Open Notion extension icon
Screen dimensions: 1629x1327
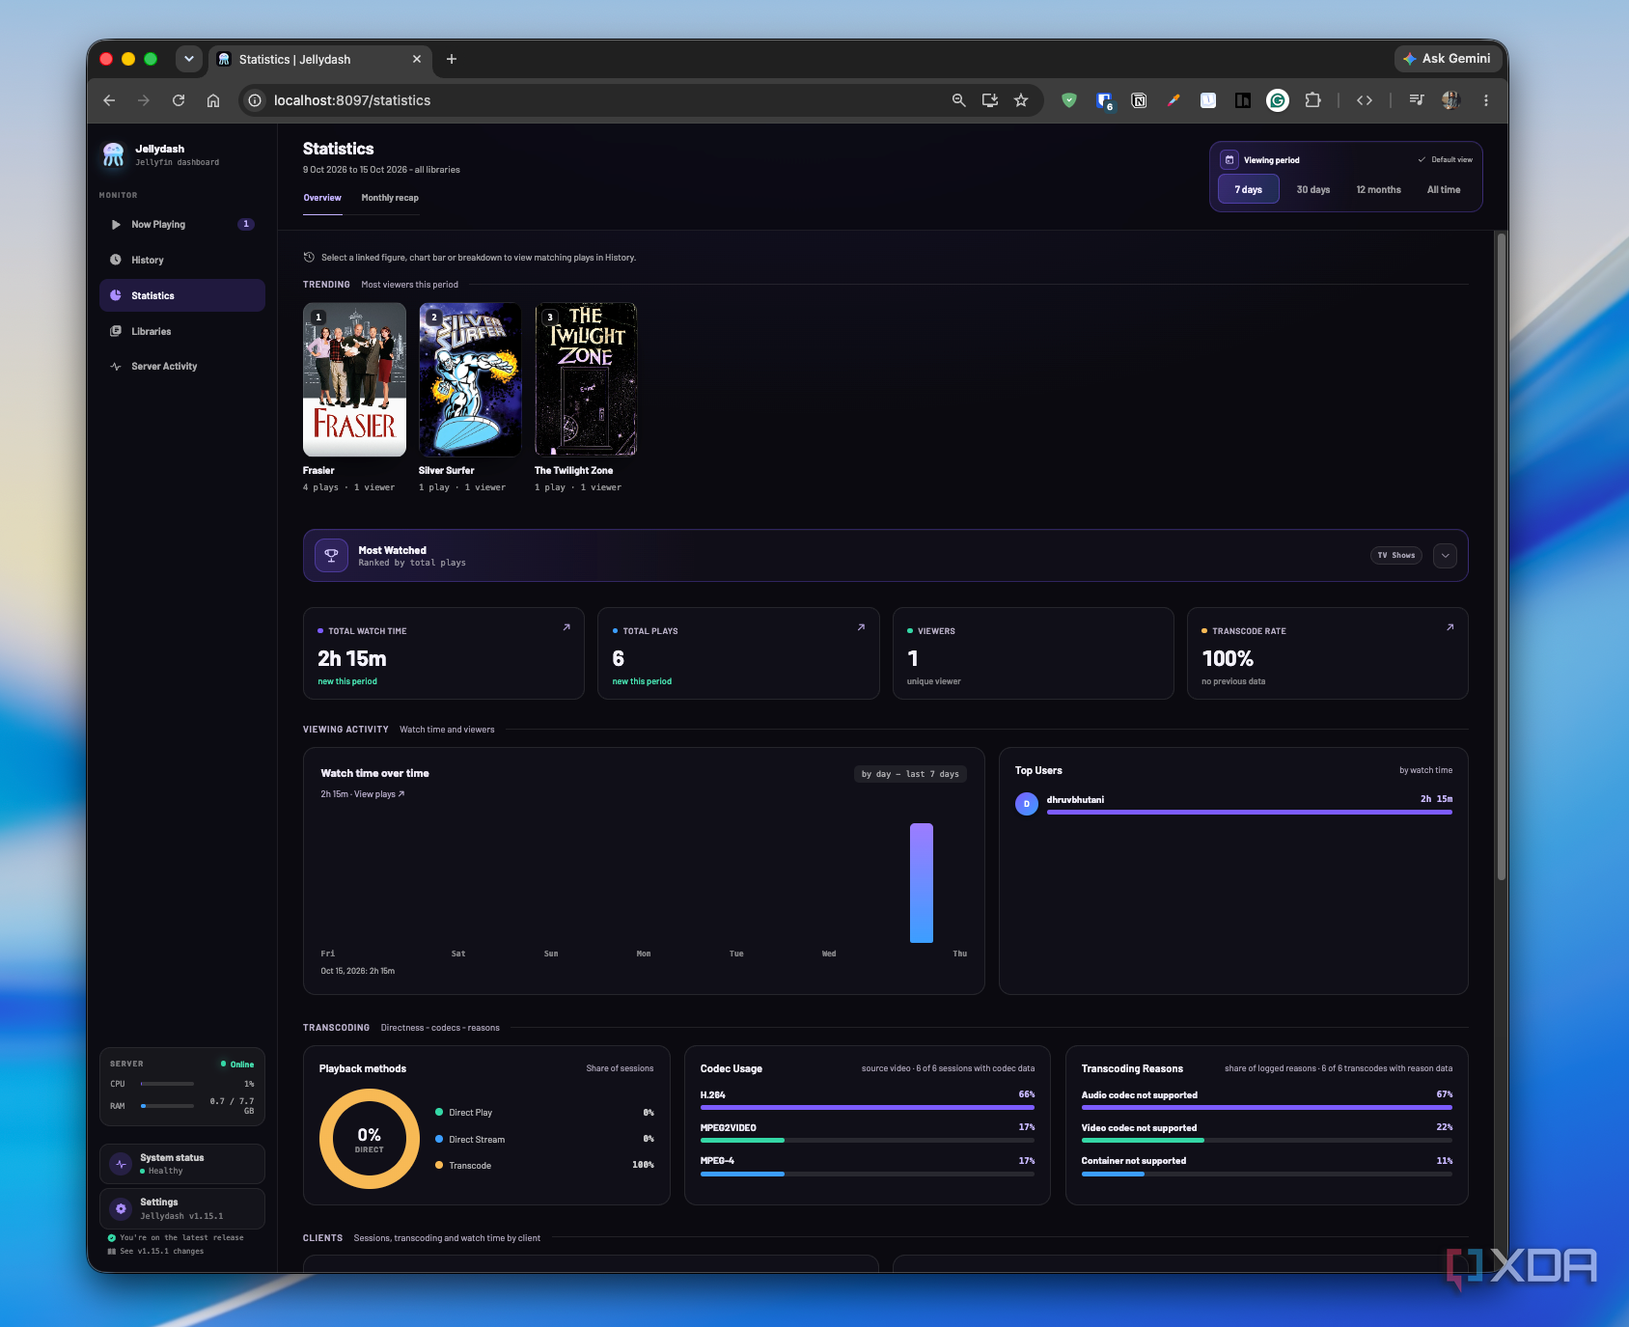coord(1139,100)
